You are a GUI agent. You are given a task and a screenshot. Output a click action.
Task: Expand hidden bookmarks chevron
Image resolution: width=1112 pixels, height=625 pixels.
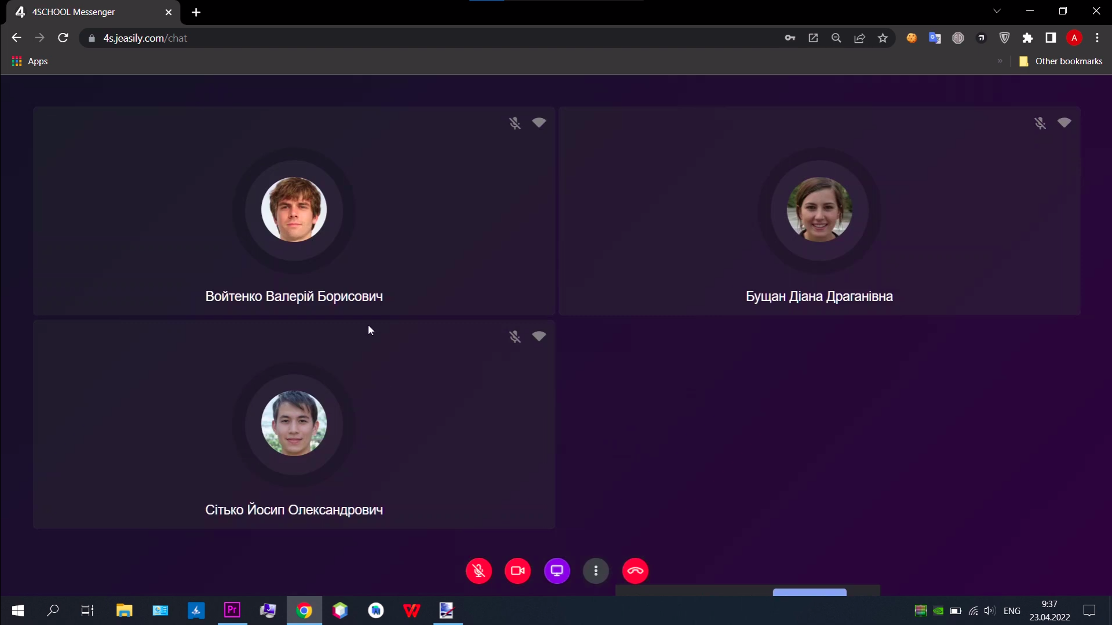click(x=1000, y=61)
